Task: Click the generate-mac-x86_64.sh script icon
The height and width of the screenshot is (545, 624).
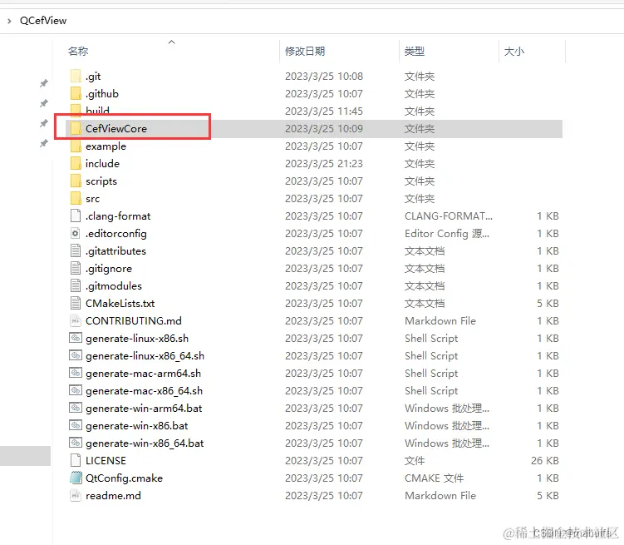Action: (x=76, y=390)
